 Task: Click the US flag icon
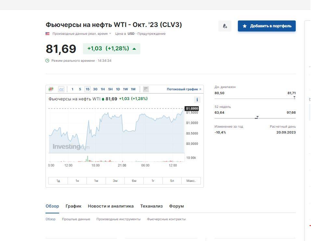[x=47, y=34]
